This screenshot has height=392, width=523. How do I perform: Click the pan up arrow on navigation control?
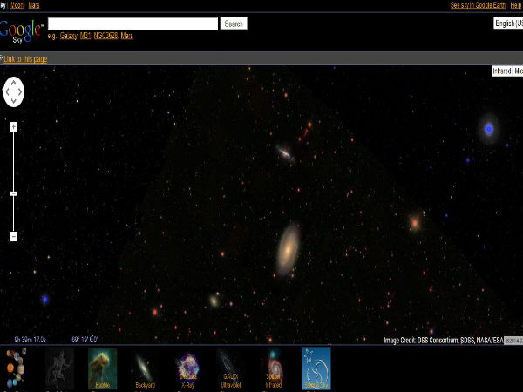coord(14,82)
